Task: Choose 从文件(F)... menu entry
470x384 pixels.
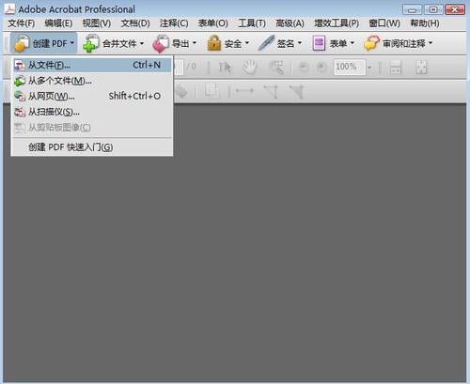Action: [92, 66]
